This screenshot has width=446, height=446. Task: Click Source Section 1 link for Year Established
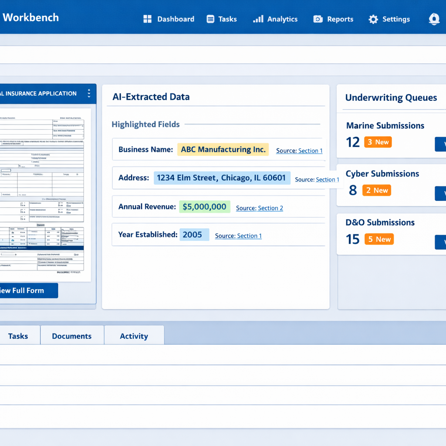(x=238, y=236)
